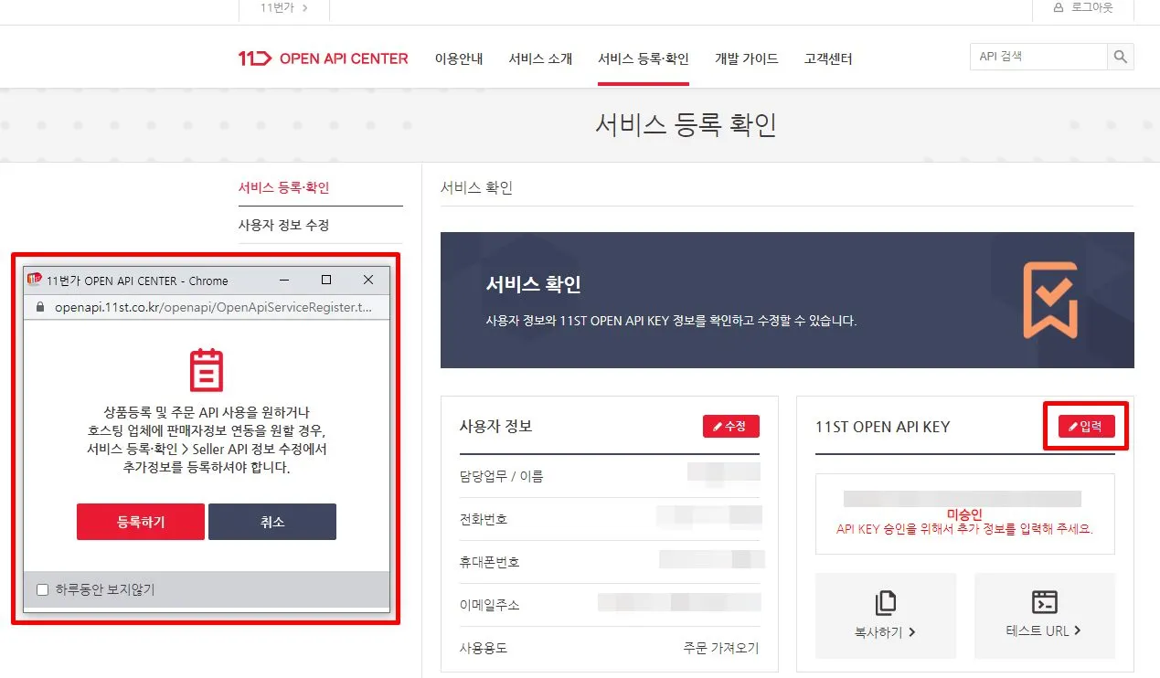
Task: Click the 주문 가져오기 value
Action: pos(721,648)
